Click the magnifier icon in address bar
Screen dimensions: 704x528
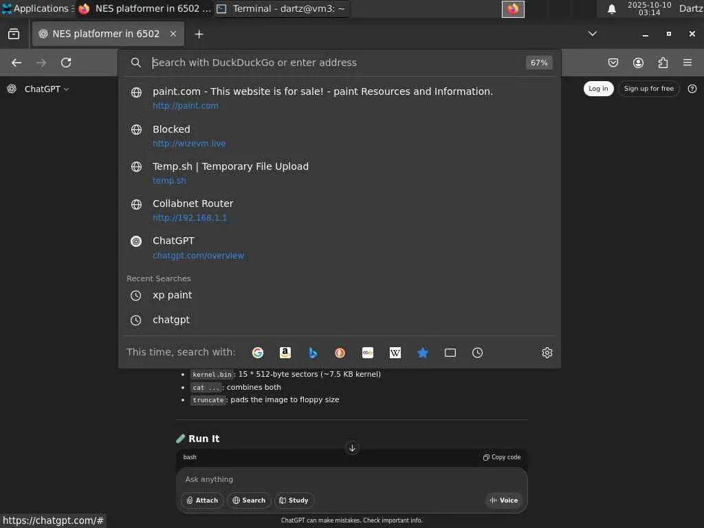(136, 63)
